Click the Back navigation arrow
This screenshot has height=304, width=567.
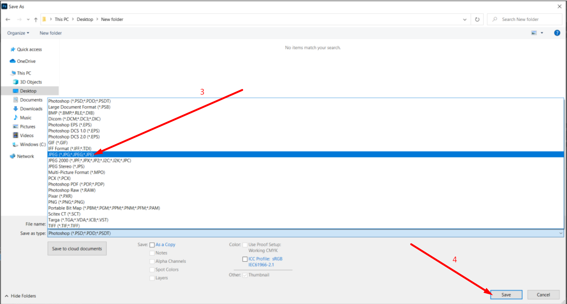coord(8,20)
